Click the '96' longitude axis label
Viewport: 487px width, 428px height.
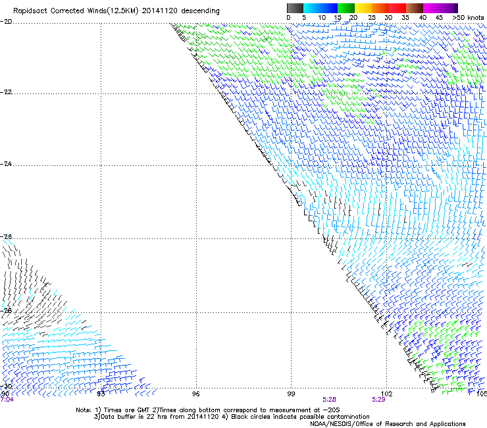pyautogui.click(x=195, y=394)
